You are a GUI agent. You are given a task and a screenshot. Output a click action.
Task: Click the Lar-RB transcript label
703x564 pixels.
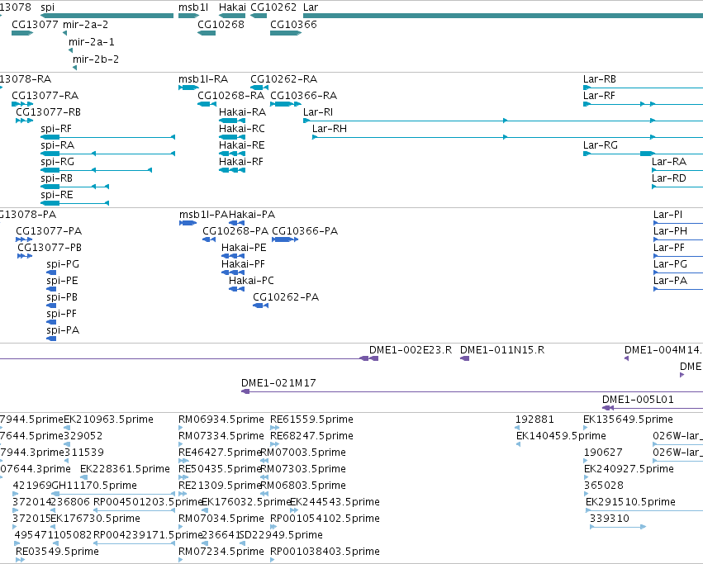(x=600, y=79)
